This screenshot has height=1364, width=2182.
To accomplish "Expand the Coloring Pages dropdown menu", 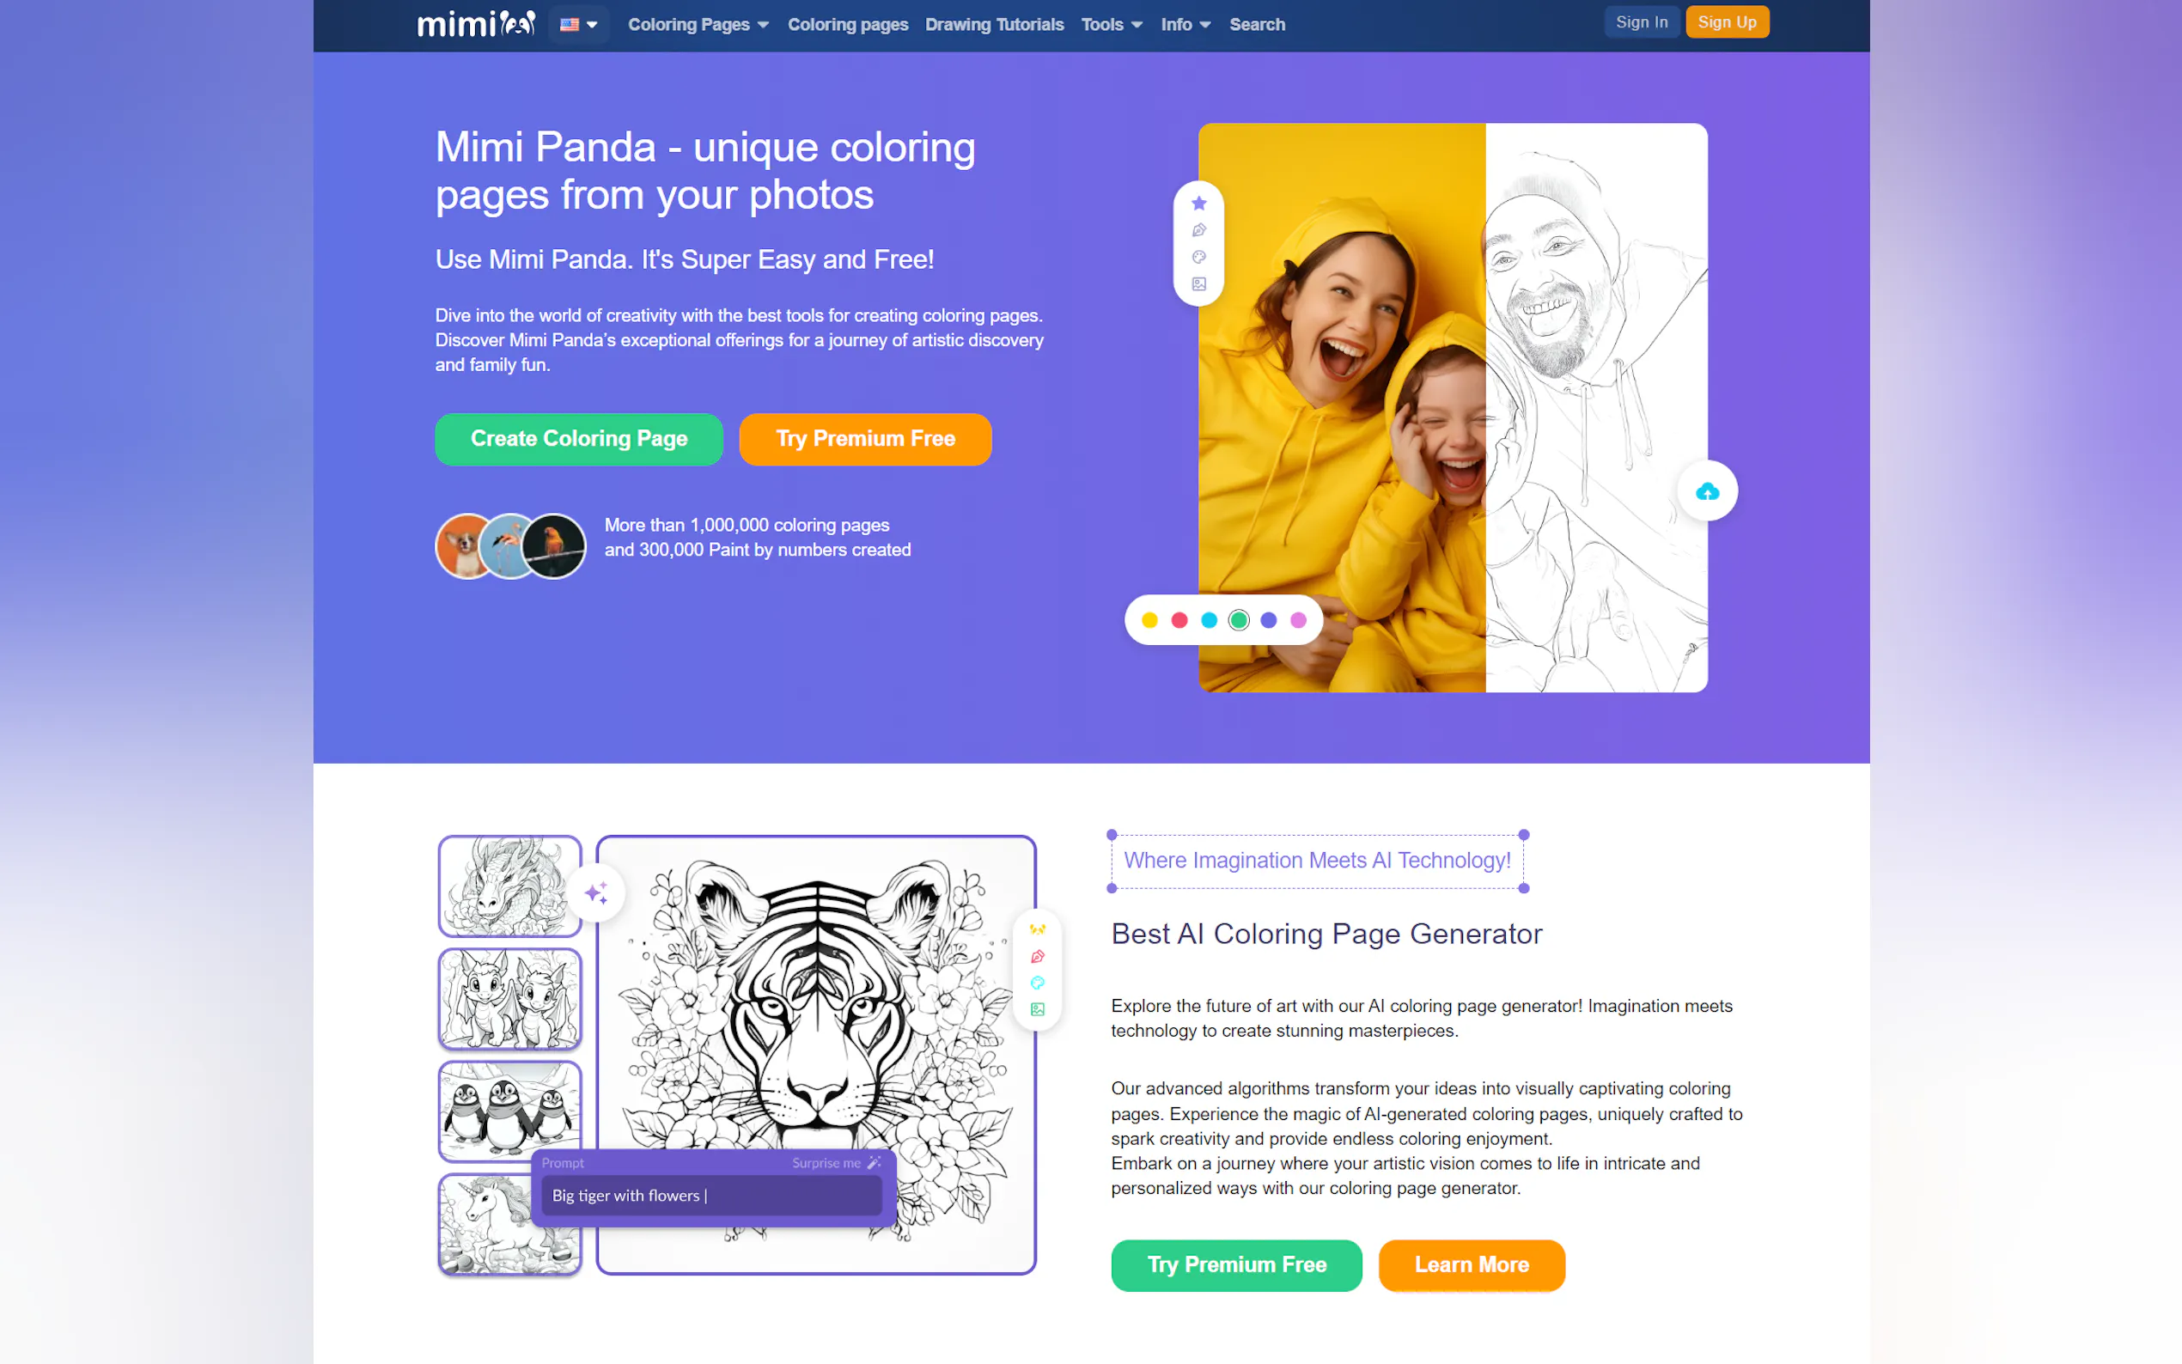I will click(x=698, y=24).
